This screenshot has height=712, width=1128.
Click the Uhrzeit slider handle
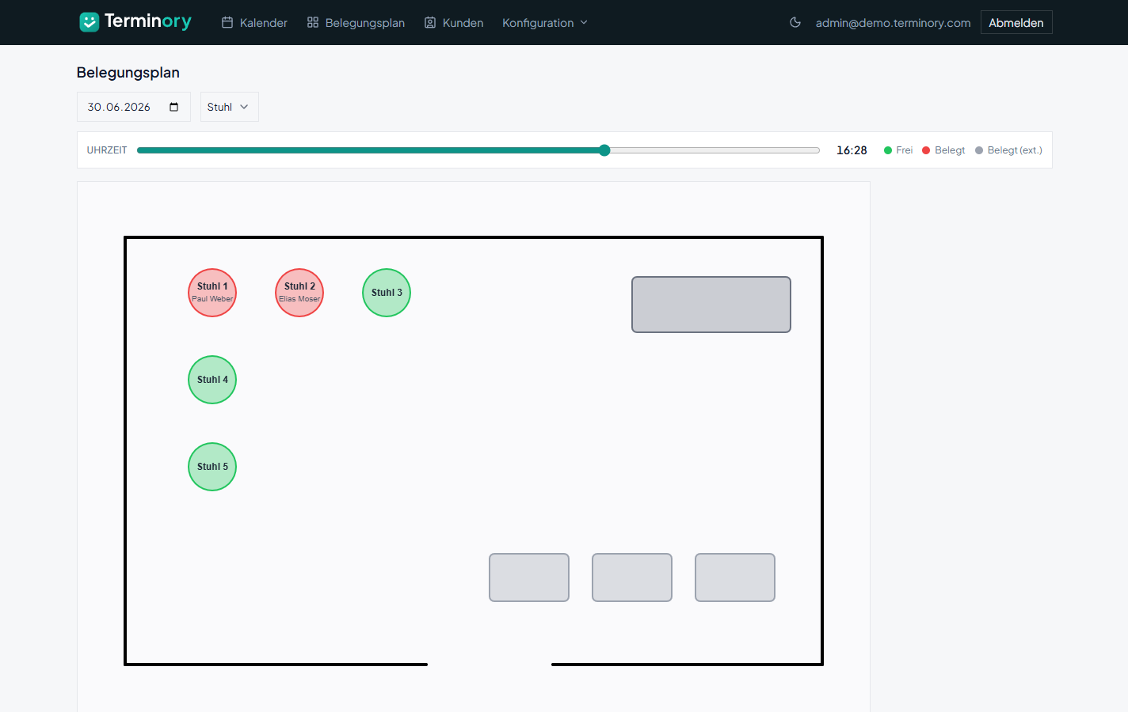click(604, 150)
